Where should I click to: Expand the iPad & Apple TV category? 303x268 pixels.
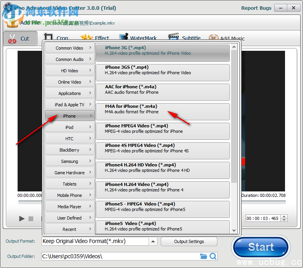(70, 105)
